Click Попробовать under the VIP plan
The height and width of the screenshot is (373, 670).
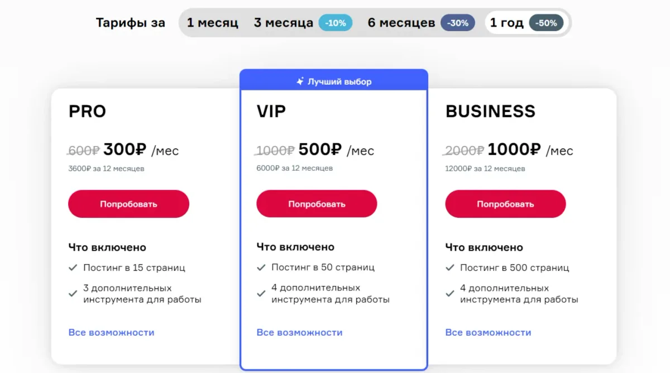pyautogui.click(x=317, y=204)
